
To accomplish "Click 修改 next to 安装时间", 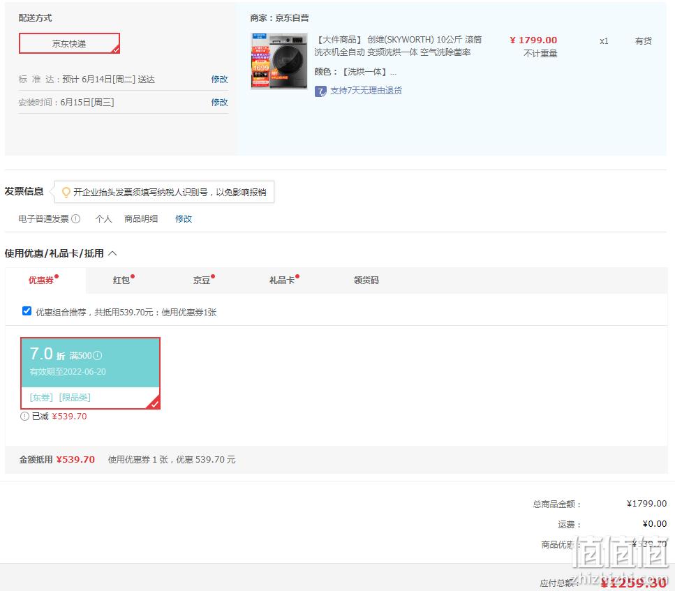I will pyautogui.click(x=220, y=103).
